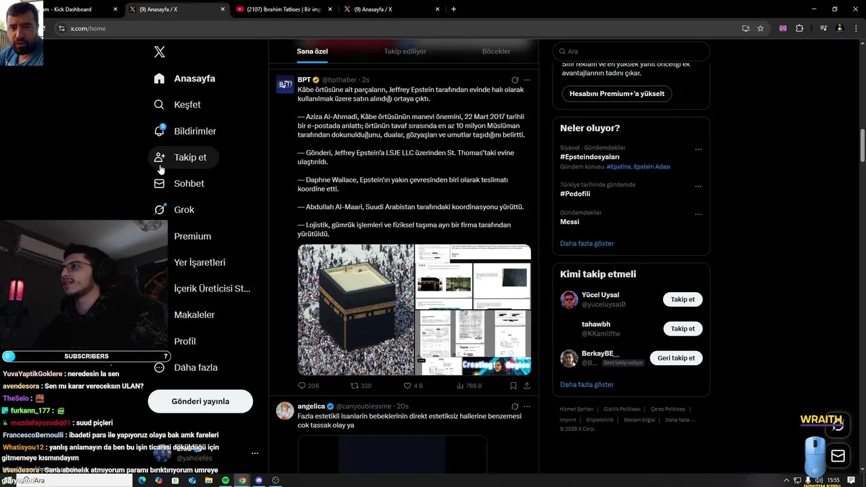The width and height of the screenshot is (866, 487).
Task: Open options for #Pedofili trend
Action: point(698,187)
